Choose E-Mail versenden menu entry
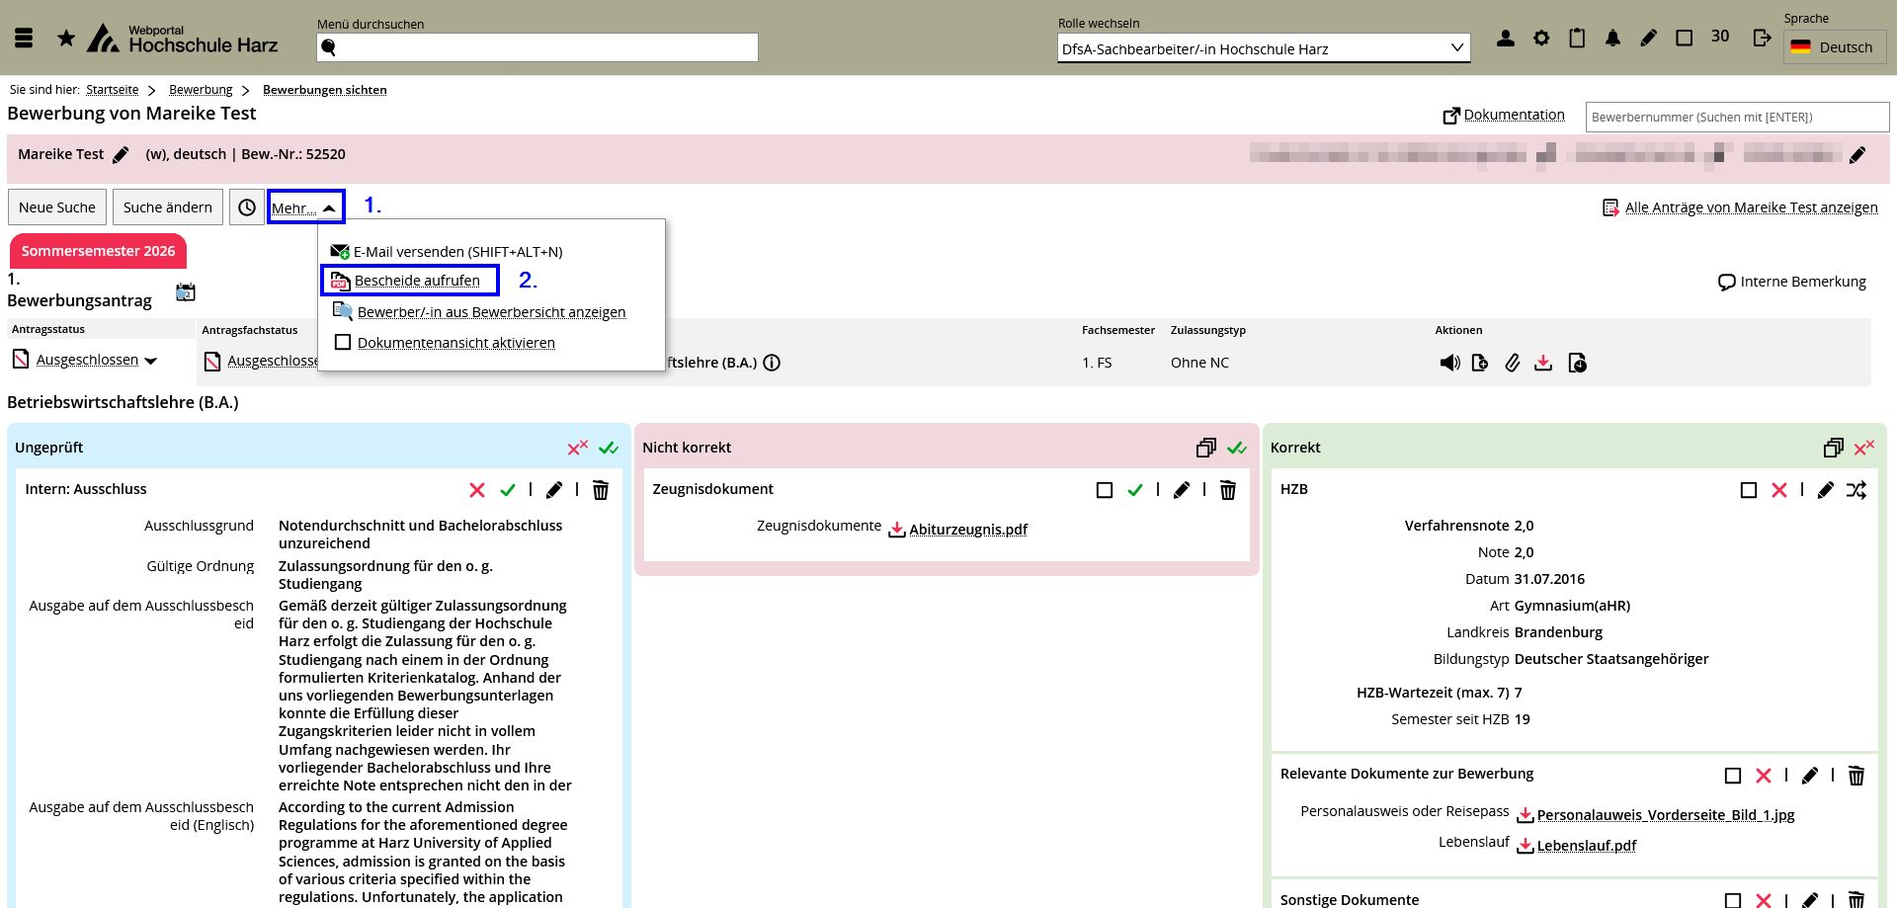This screenshot has width=1897, height=908. coord(457,252)
